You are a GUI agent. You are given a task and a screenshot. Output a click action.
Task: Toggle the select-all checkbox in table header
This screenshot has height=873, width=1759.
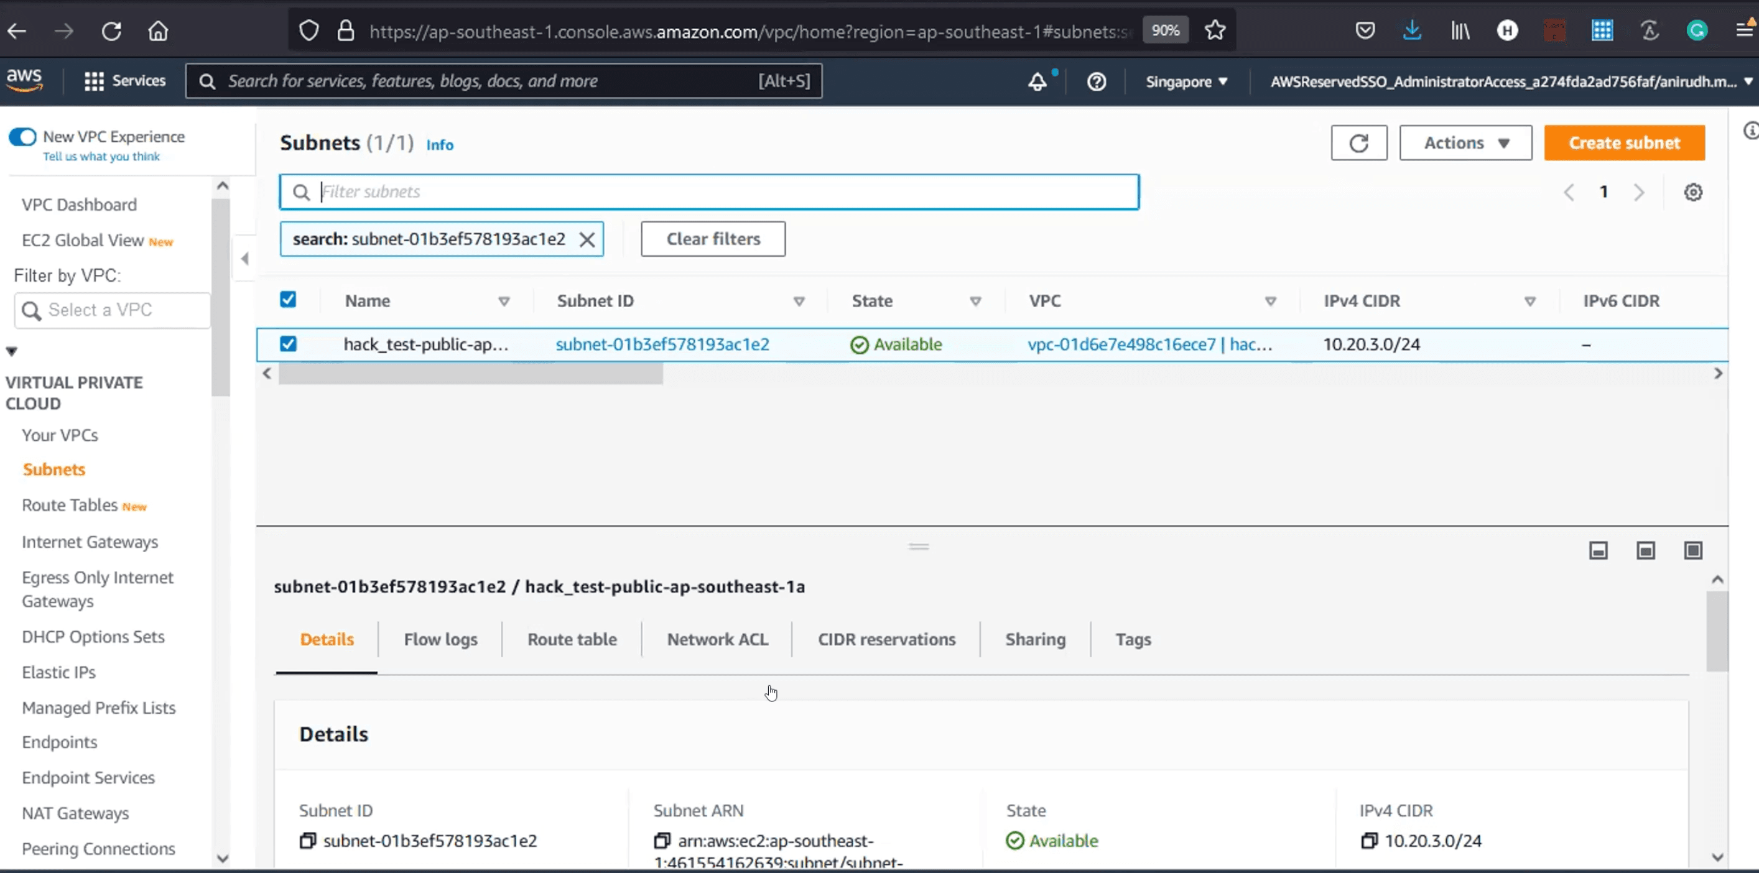point(288,300)
